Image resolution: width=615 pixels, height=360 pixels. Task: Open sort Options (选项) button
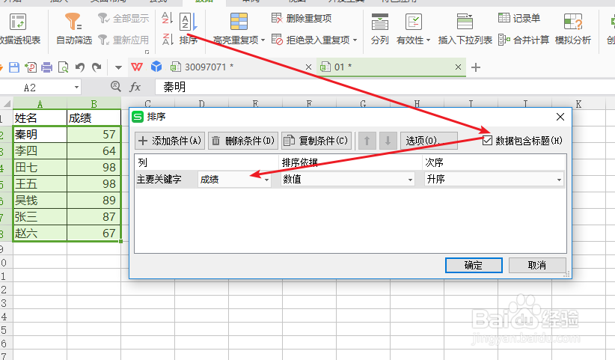coord(429,141)
